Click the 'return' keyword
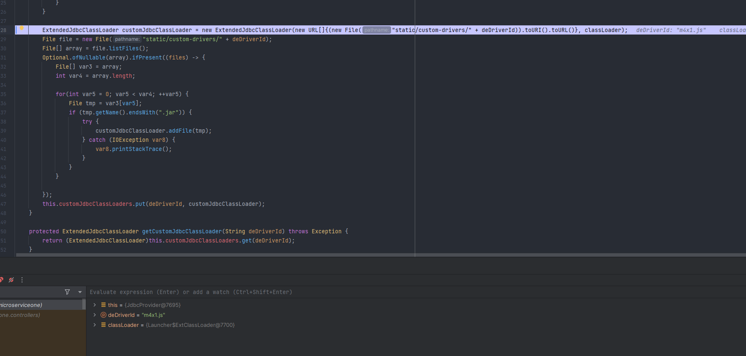746x356 pixels. tap(52, 240)
